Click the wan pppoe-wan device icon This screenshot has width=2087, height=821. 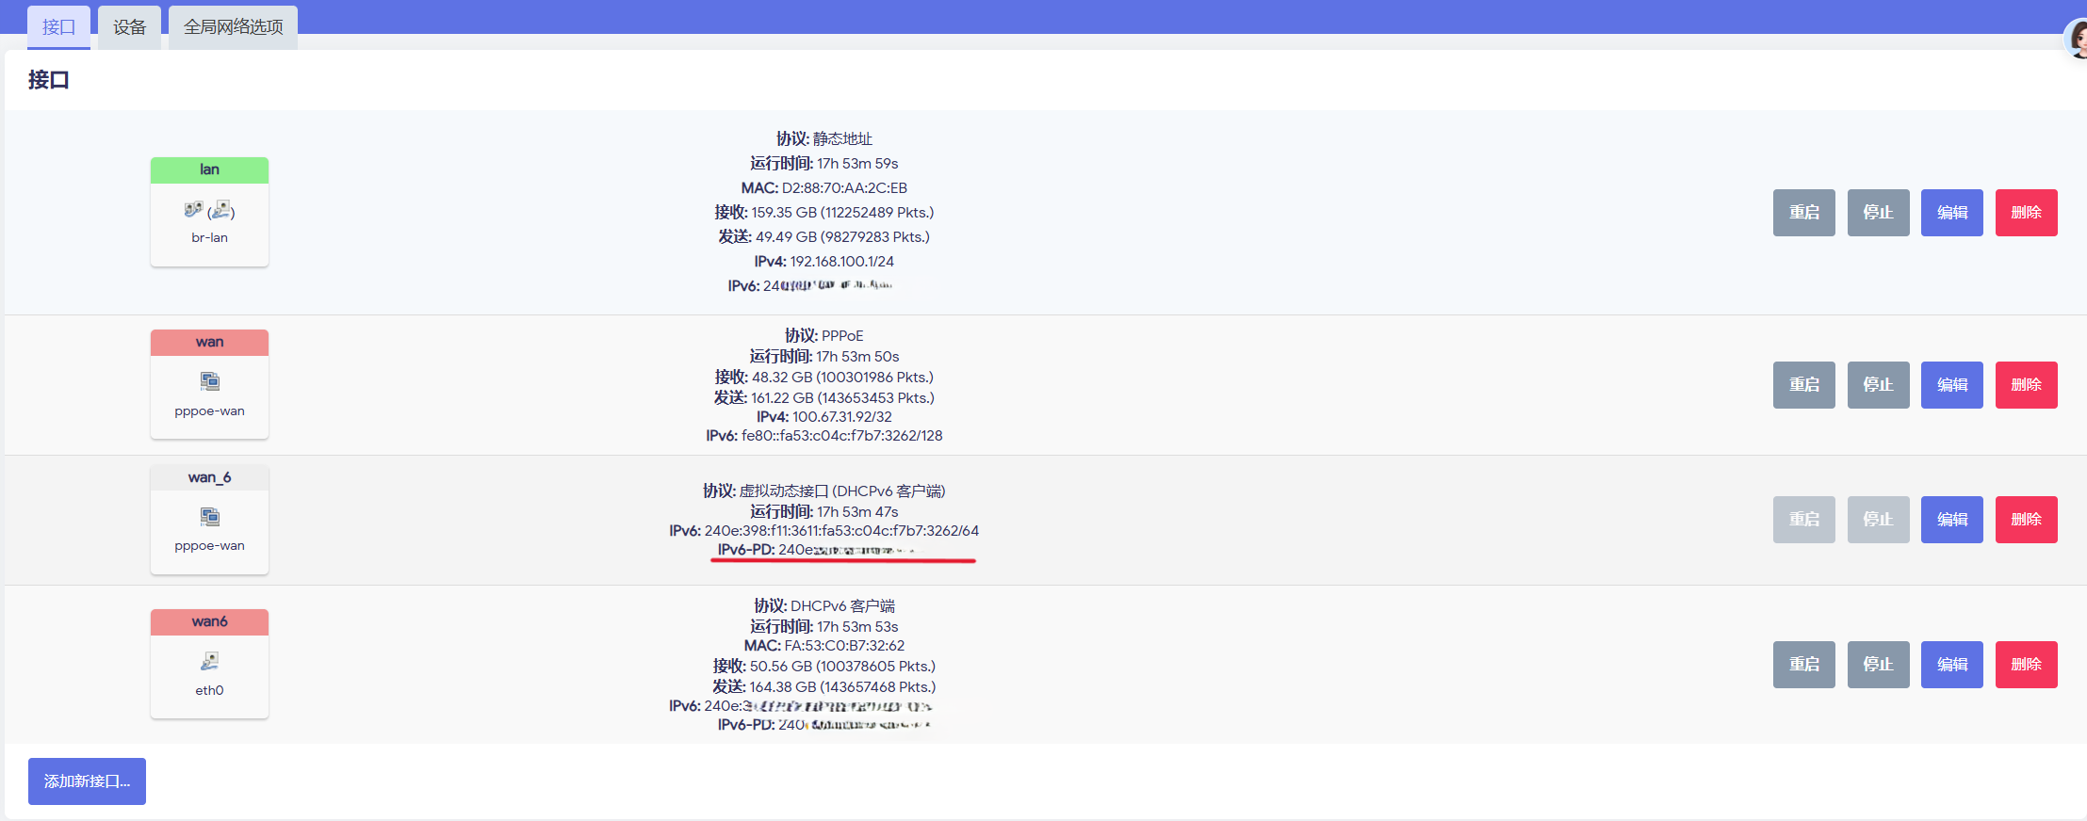[x=209, y=381]
